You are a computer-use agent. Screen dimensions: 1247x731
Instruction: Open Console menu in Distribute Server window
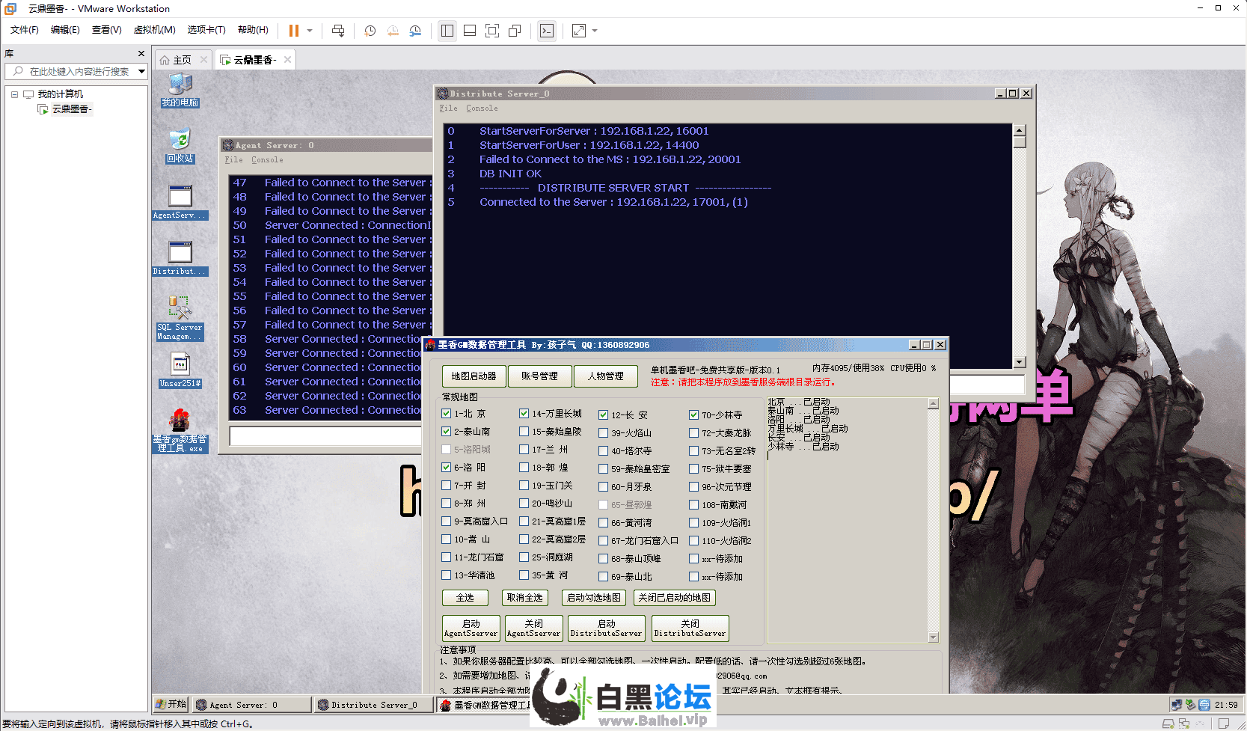click(x=482, y=108)
